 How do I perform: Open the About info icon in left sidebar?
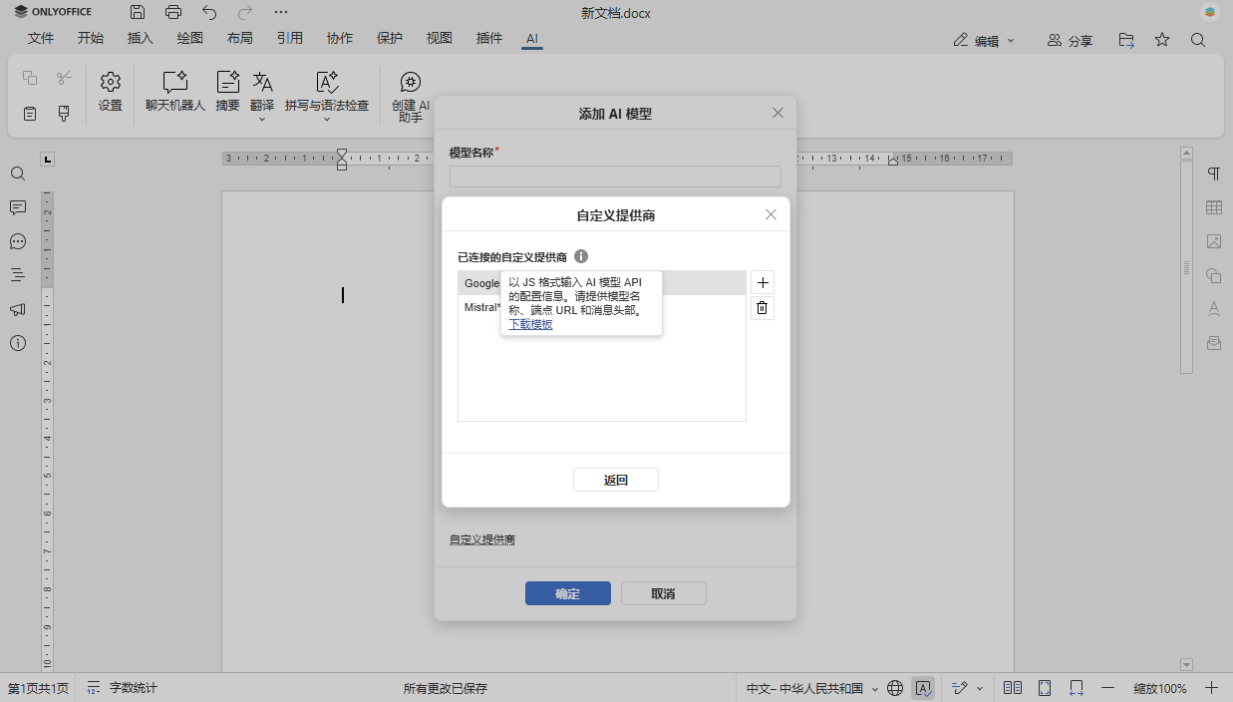18,343
